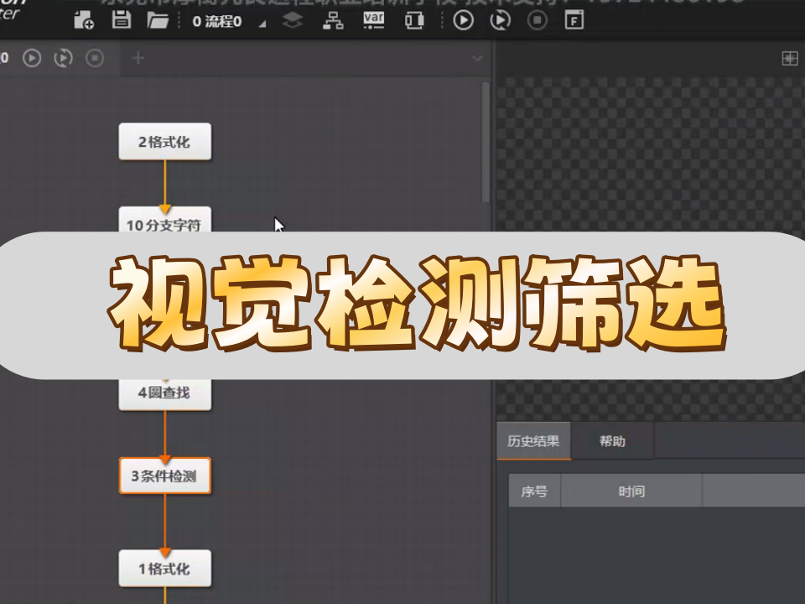Expand the flow tab list chevron

(478, 58)
